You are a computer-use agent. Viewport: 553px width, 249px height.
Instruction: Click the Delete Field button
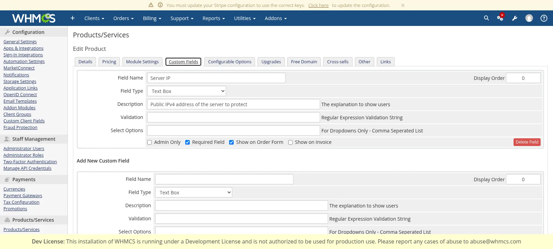(x=527, y=142)
